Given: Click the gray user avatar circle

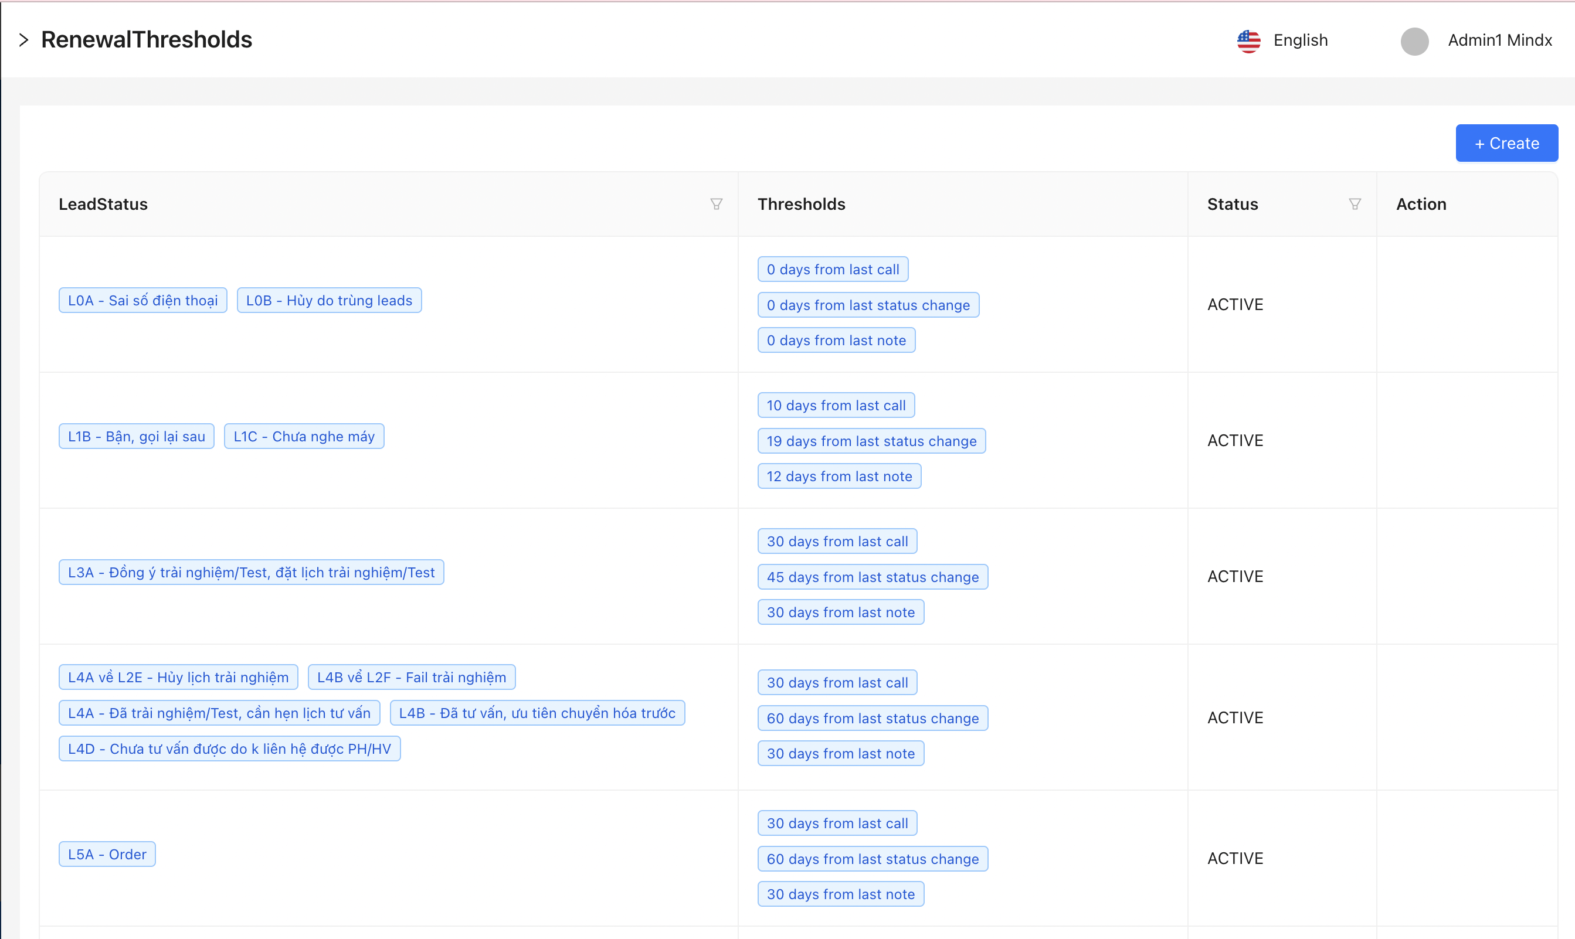Looking at the screenshot, I should [x=1414, y=41].
